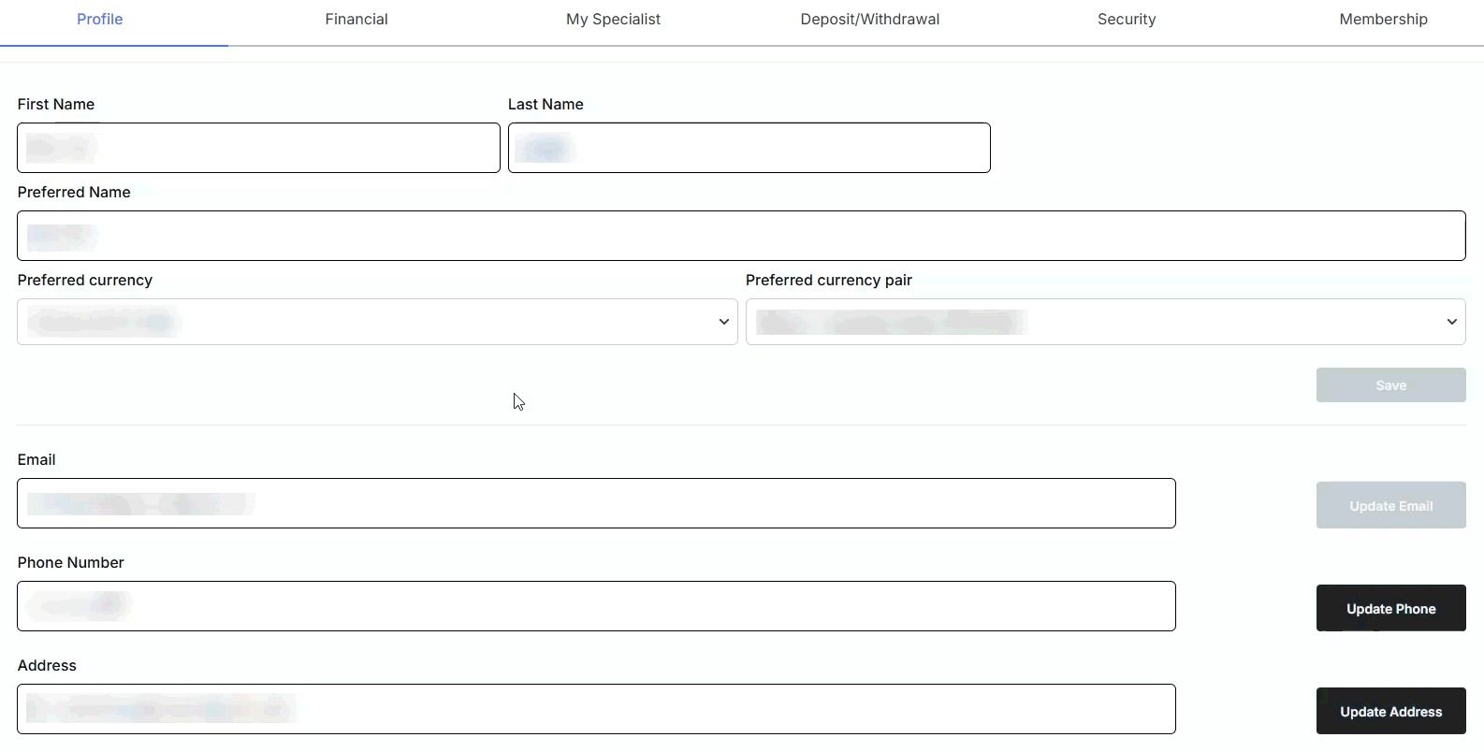Open the My Specialist tab
1484x752 pixels.
pos(613,20)
